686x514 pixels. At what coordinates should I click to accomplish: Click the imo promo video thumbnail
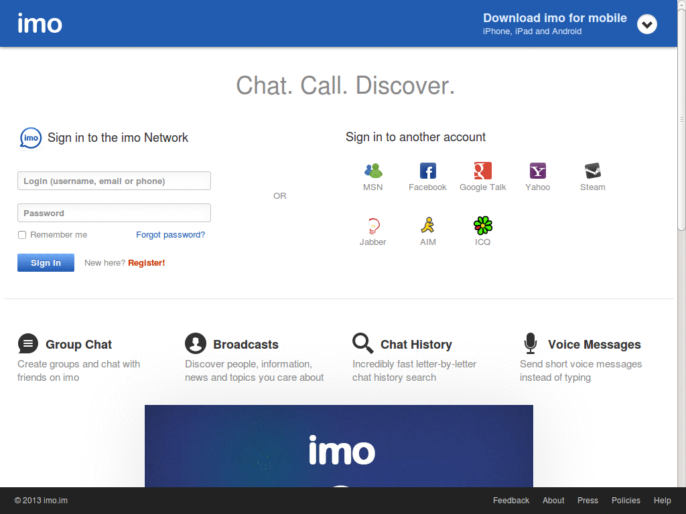coord(339,446)
